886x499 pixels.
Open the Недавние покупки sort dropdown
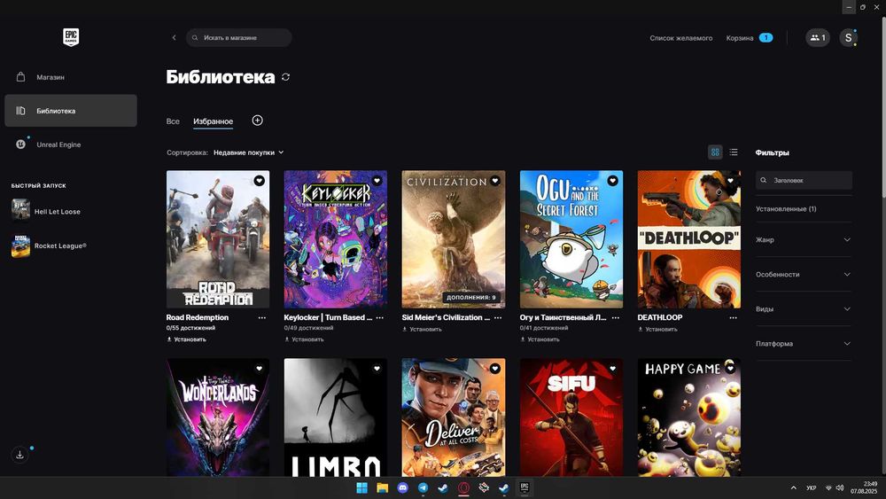(x=249, y=152)
